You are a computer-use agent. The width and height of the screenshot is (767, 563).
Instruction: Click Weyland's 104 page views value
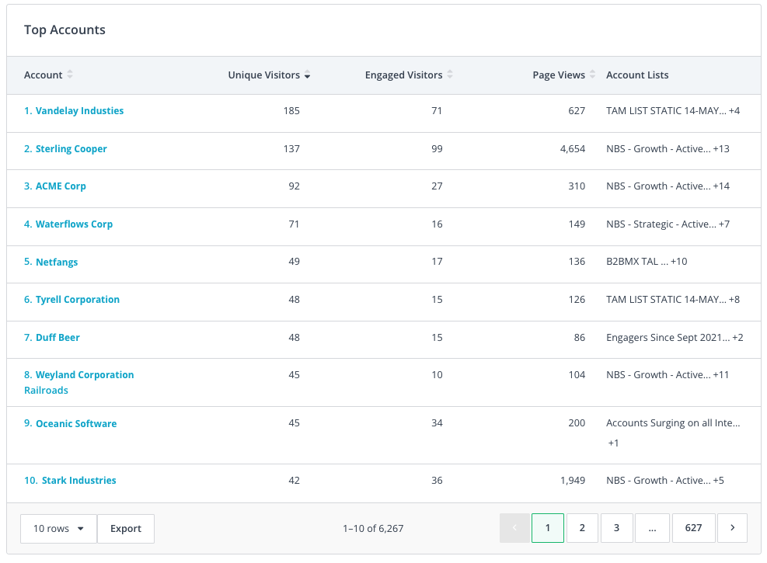577,375
